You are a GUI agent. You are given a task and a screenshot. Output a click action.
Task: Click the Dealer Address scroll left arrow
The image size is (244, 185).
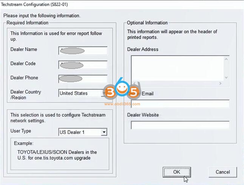pyautogui.click(x=134, y=83)
